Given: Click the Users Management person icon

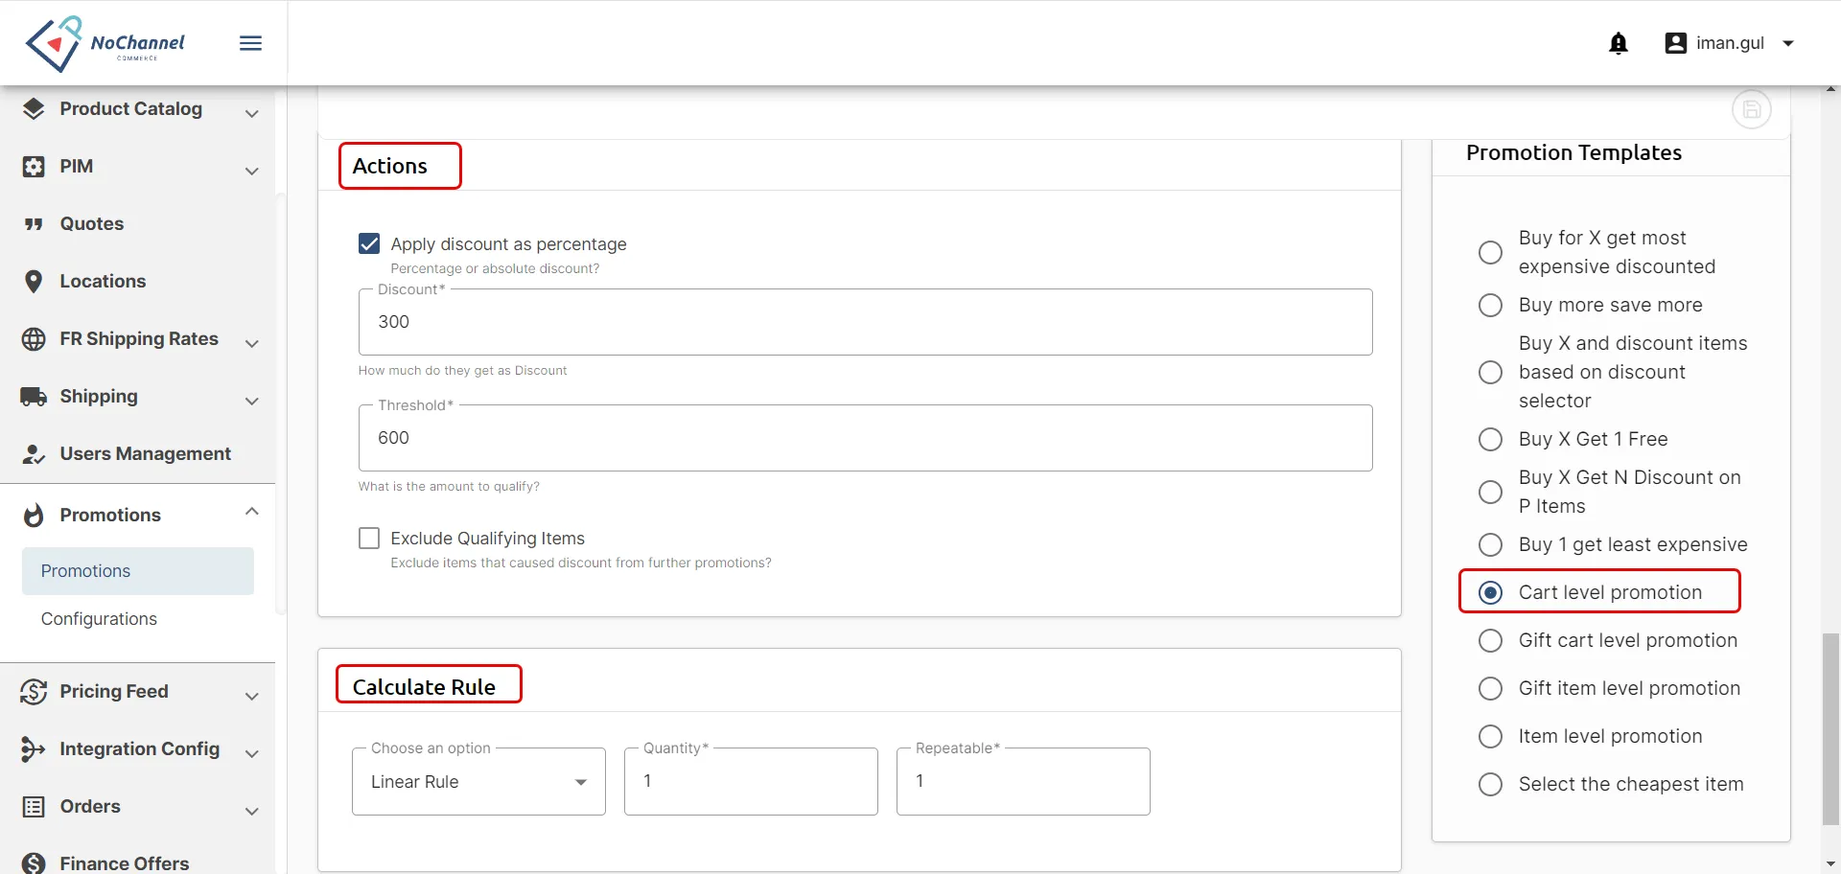Looking at the screenshot, I should click(34, 453).
